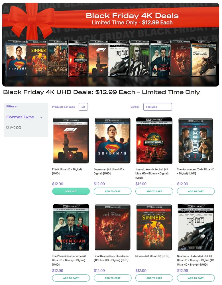Open the Nosferatu - Extended Cut title link

(195, 260)
